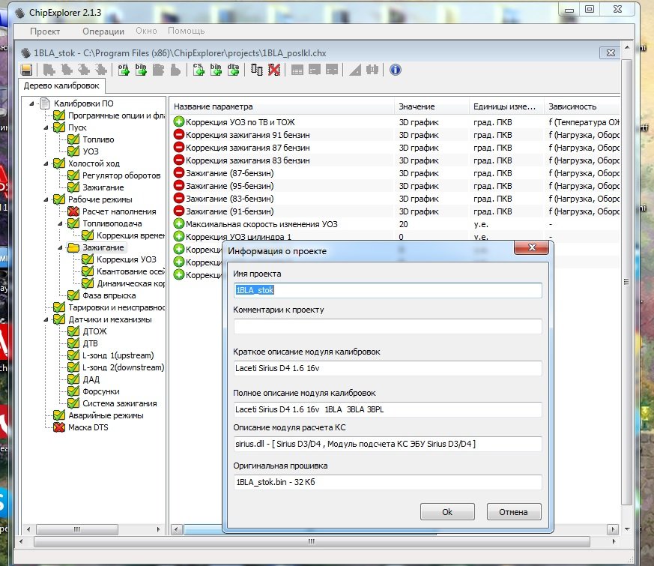The image size is (654, 566).
Task: Collapse the Датчики и механизмы node
Action: [46, 319]
